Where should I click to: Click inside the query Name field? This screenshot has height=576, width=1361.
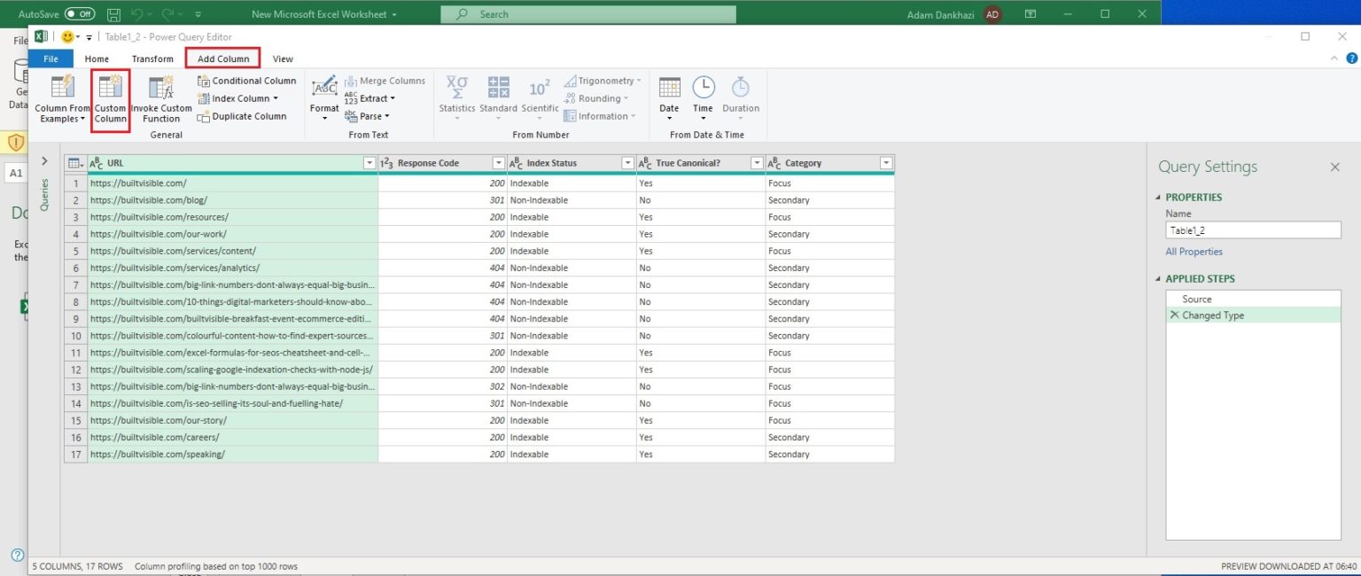[x=1252, y=230]
